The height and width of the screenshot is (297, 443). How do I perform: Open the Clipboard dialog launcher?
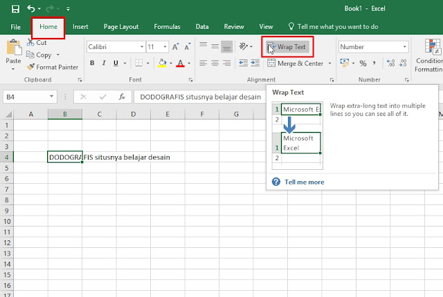click(x=80, y=80)
